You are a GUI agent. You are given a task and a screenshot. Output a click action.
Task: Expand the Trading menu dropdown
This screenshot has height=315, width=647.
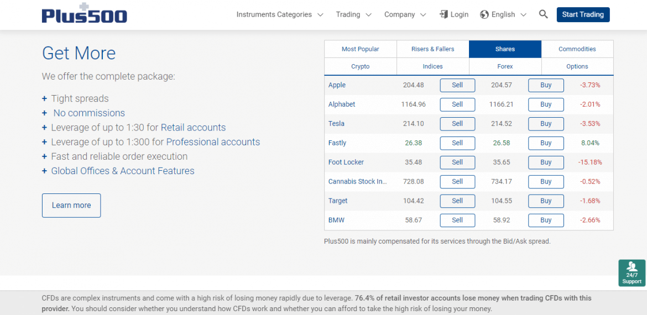[x=353, y=14]
